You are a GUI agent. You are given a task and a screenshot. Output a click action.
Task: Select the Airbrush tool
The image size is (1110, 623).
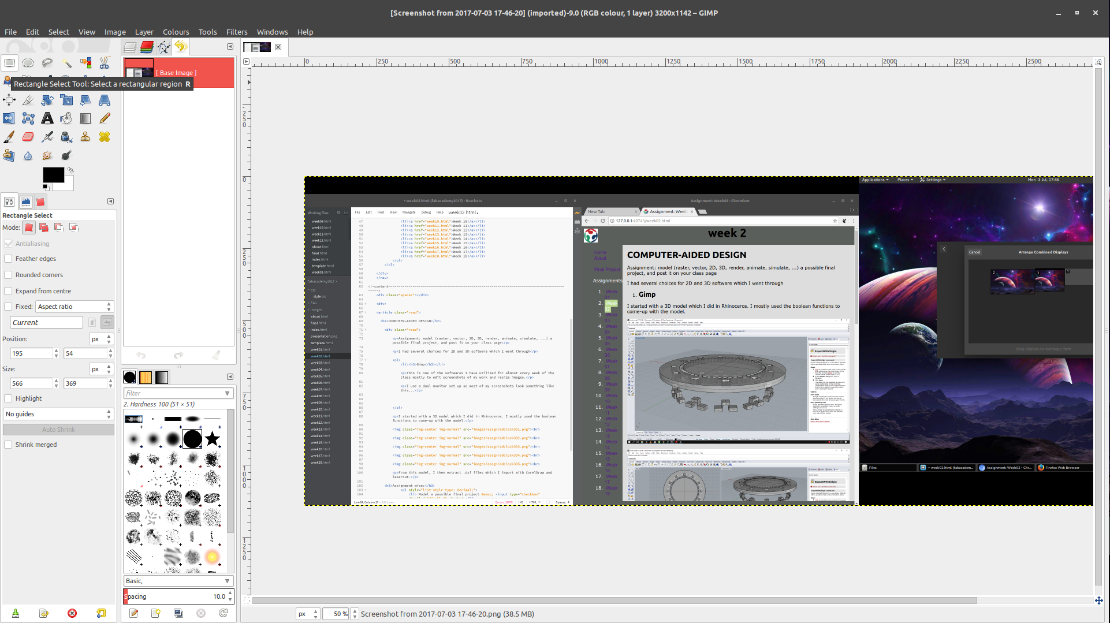(x=47, y=137)
